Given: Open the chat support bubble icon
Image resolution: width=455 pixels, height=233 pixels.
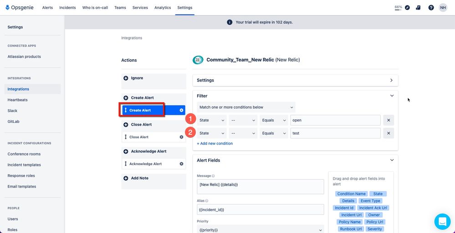Looking at the screenshot, I should pyautogui.click(x=442, y=222).
